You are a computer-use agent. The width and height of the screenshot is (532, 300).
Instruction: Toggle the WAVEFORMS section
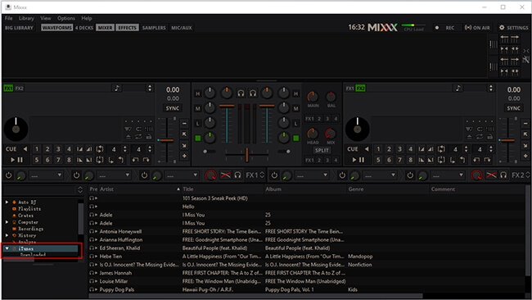click(57, 28)
